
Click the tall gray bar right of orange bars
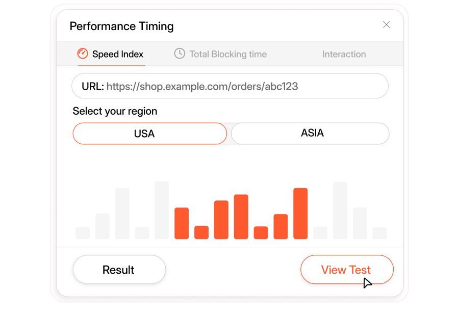tap(340, 210)
